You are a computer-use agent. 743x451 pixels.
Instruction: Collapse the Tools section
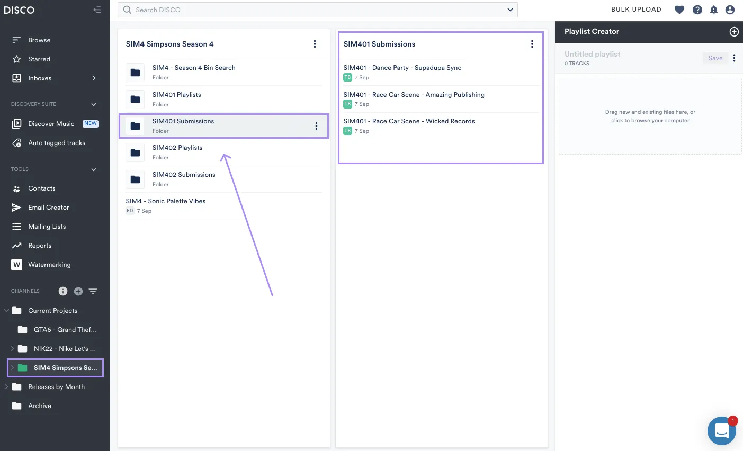pos(94,169)
